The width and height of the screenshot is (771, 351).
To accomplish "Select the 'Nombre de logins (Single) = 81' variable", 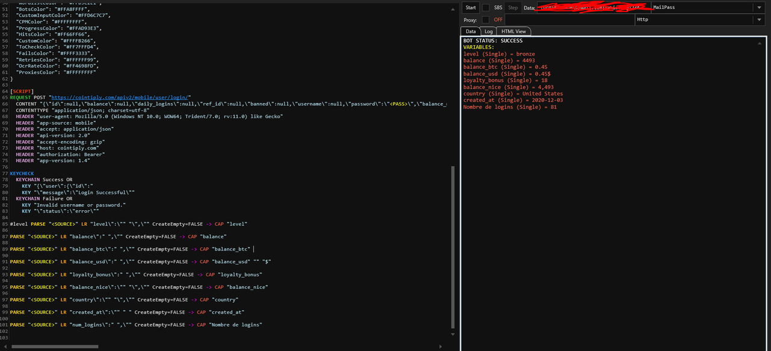I will tap(510, 107).
